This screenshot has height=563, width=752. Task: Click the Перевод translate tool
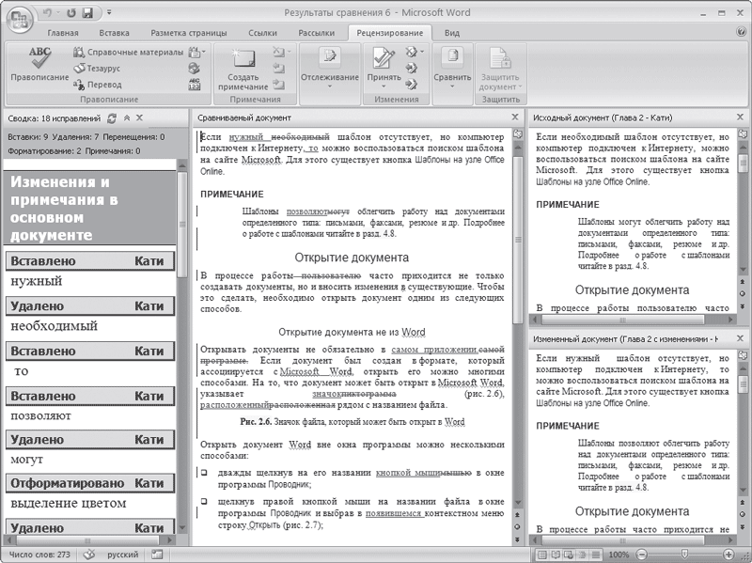[x=98, y=85]
